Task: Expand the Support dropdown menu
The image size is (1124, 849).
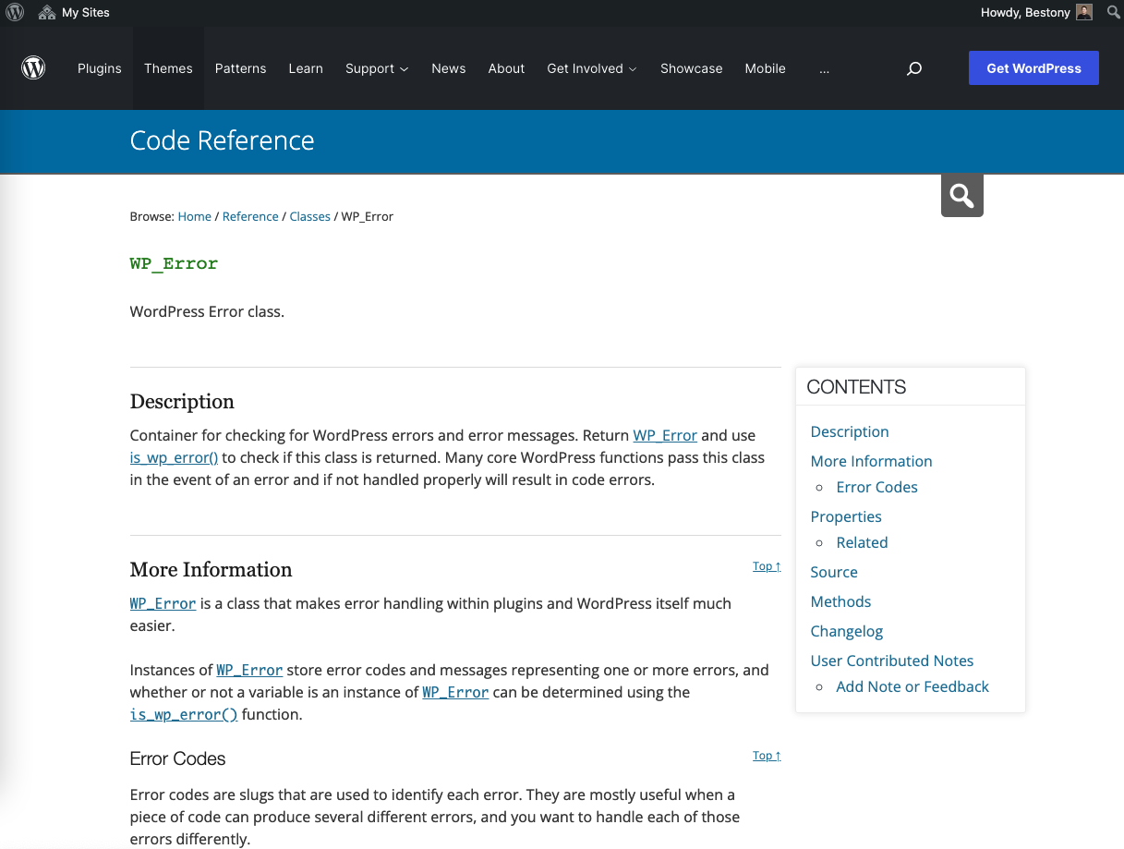Action: [376, 68]
